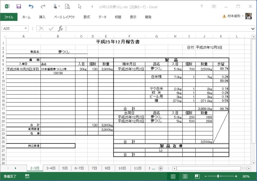The height and width of the screenshot is (181, 257).
Task: Expand the formula bar
Action: point(253,29)
